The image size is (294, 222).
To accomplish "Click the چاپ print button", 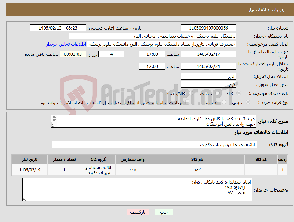I will 164,212.
